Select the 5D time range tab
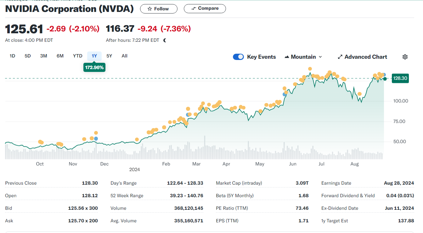This screenshot has width=423, height=233. pos(28,56)
